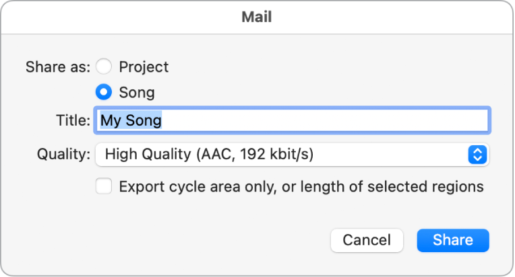
Task: Click the "Title:" field label
Action: (x=73, y=120)
